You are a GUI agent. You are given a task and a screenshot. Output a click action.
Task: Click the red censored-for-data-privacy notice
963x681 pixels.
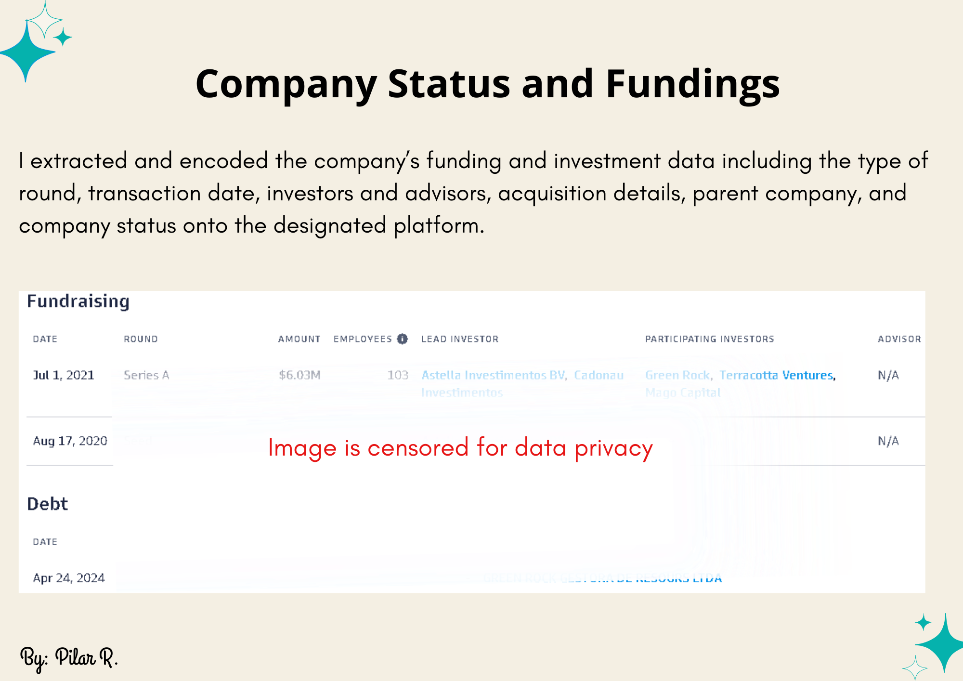coord(460,448)
